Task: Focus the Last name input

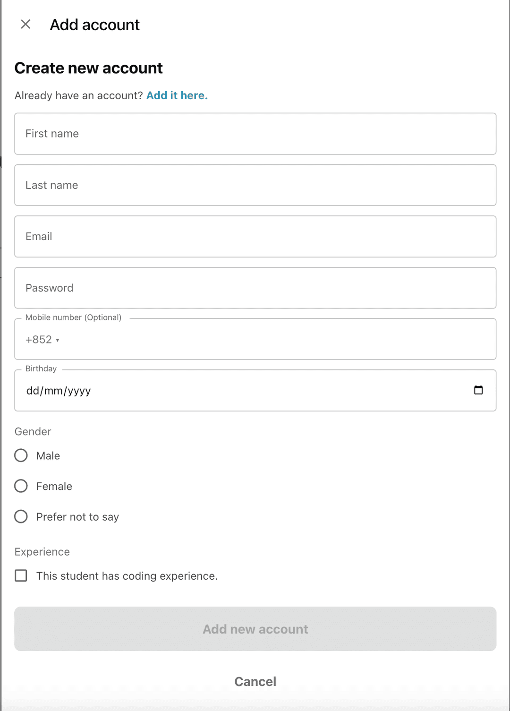Action: [x=255, y=185]
